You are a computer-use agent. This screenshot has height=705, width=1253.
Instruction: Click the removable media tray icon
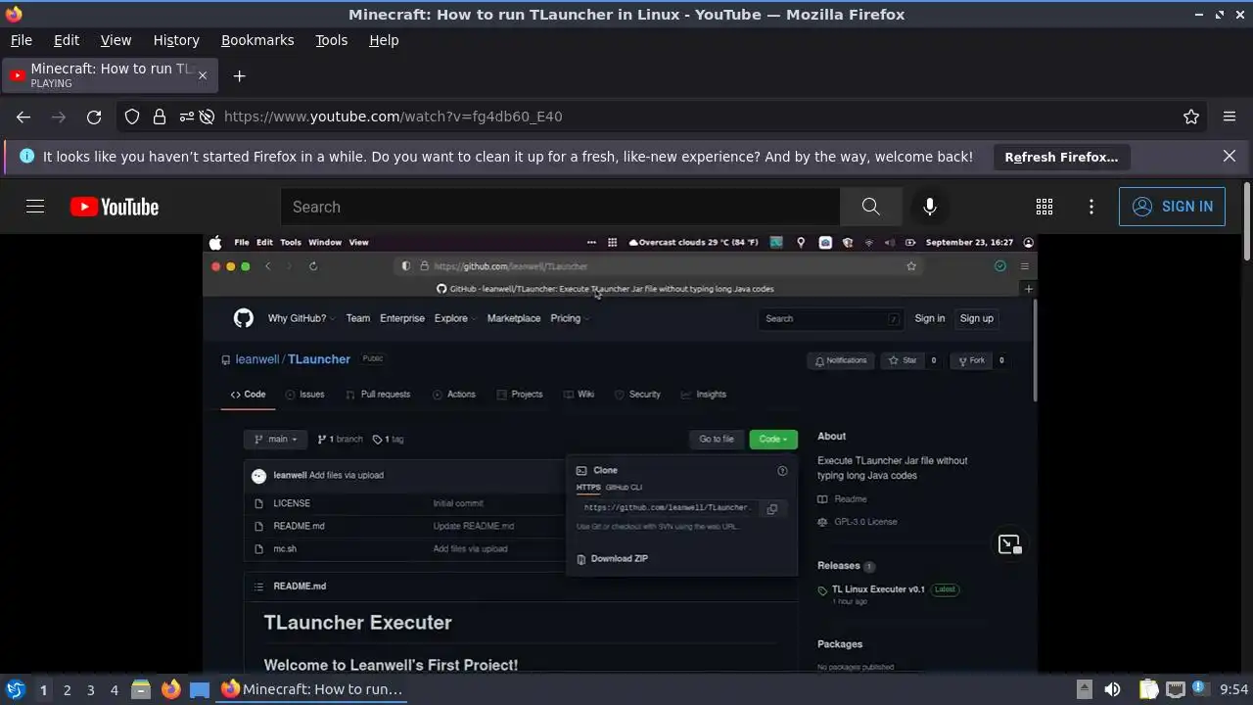(x=1084, y=689)
